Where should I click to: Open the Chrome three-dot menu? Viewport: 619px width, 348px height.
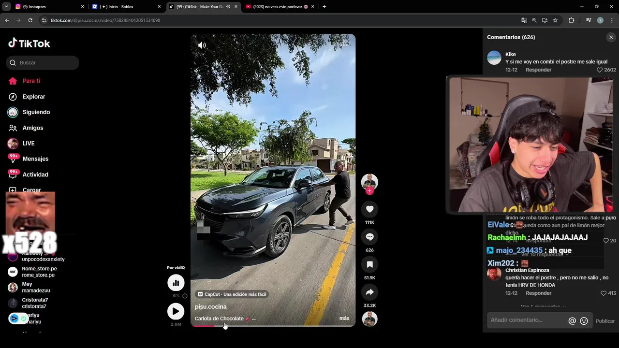coord(612,20)
